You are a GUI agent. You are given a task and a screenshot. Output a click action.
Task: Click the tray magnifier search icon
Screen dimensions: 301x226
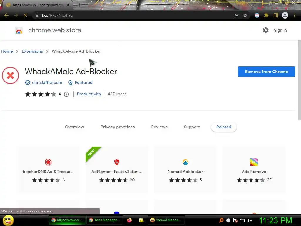[x=221, y=220]
